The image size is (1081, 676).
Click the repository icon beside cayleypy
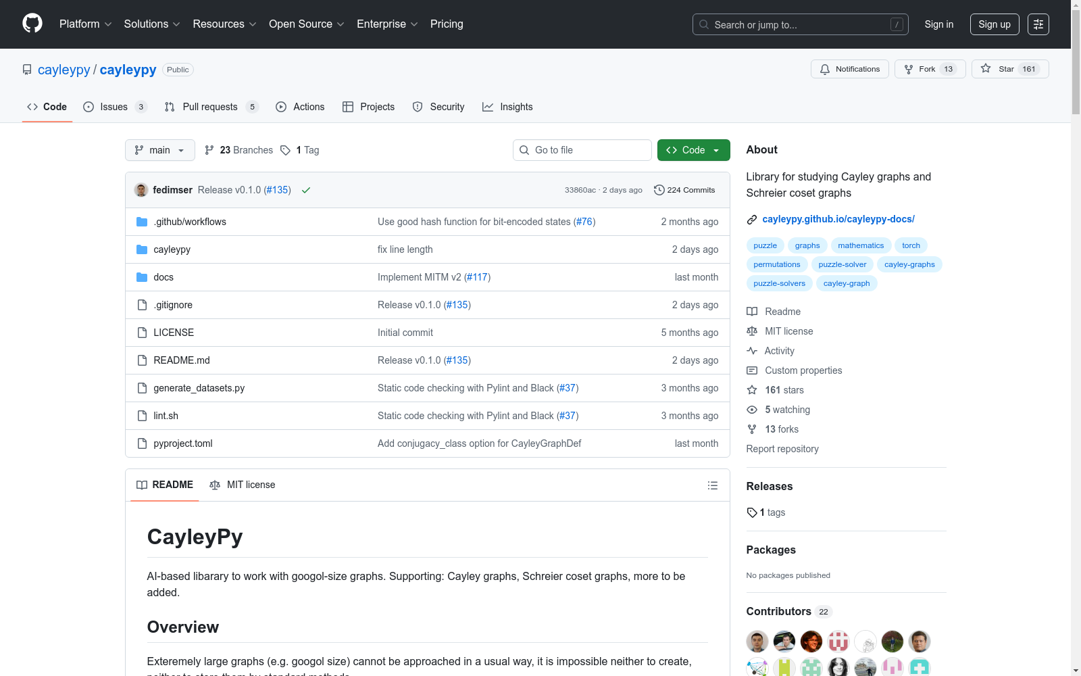(x=27, y=70)
